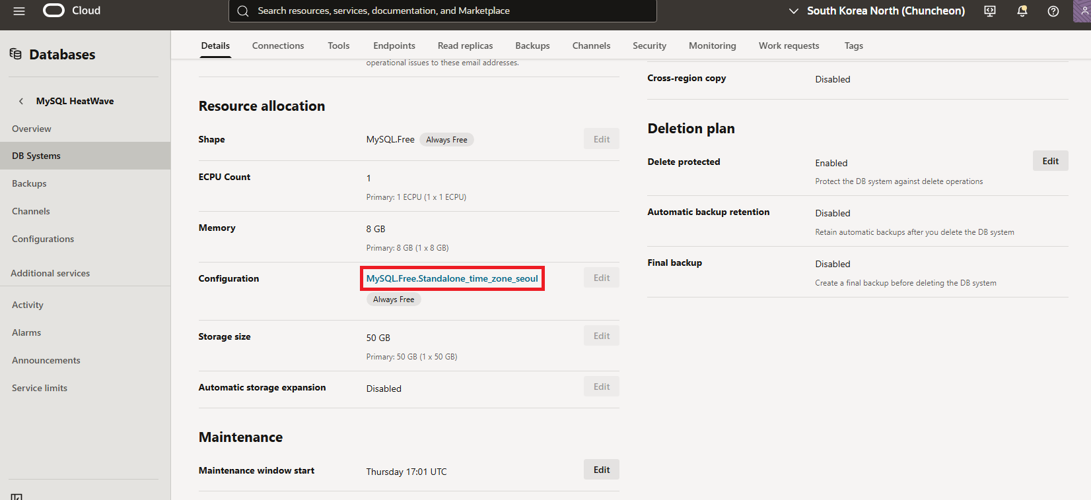The height and width of the screenshot is (500, 1091).
Task: Select the Details tab
Action: tap(215, 46)
